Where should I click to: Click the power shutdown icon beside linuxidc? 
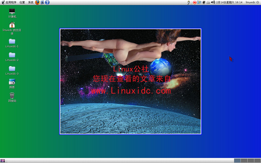(258, 2)
